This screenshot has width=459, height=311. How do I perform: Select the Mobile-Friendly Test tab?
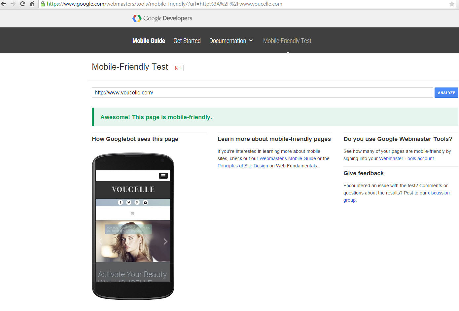pos(287,41)
